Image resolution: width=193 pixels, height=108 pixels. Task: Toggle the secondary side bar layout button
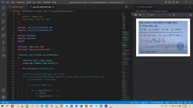(x=173, y=2)
